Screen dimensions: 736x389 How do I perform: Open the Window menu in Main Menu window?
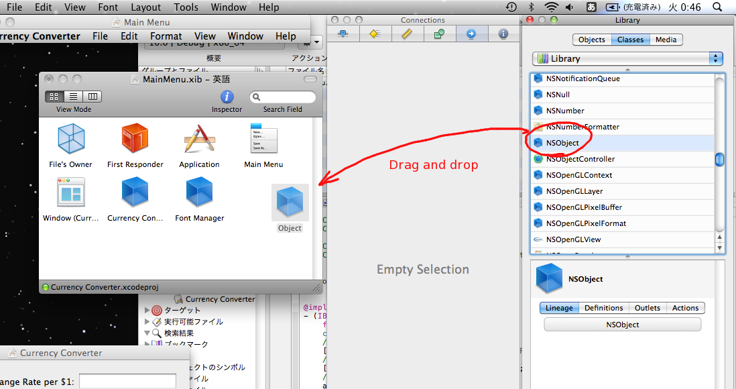click(245, 36)
